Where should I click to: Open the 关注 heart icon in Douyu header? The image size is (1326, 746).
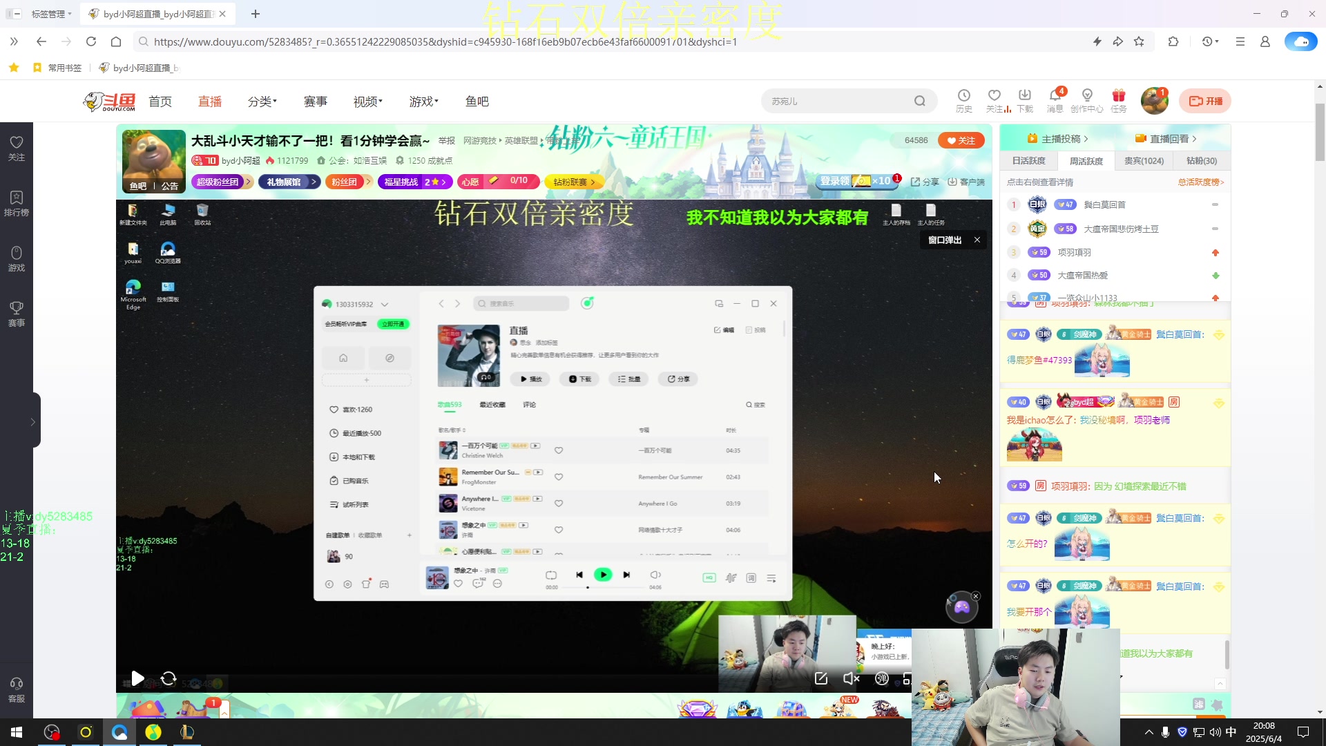coord(995,101)
